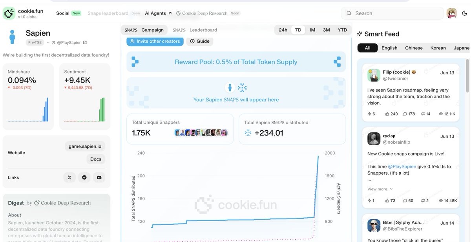
Task: Click the Smart Feed scrollbar
Action: [x=467, y=76]
